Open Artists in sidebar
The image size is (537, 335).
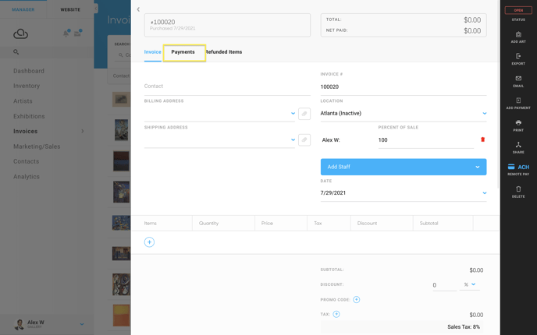click(23, 101)
